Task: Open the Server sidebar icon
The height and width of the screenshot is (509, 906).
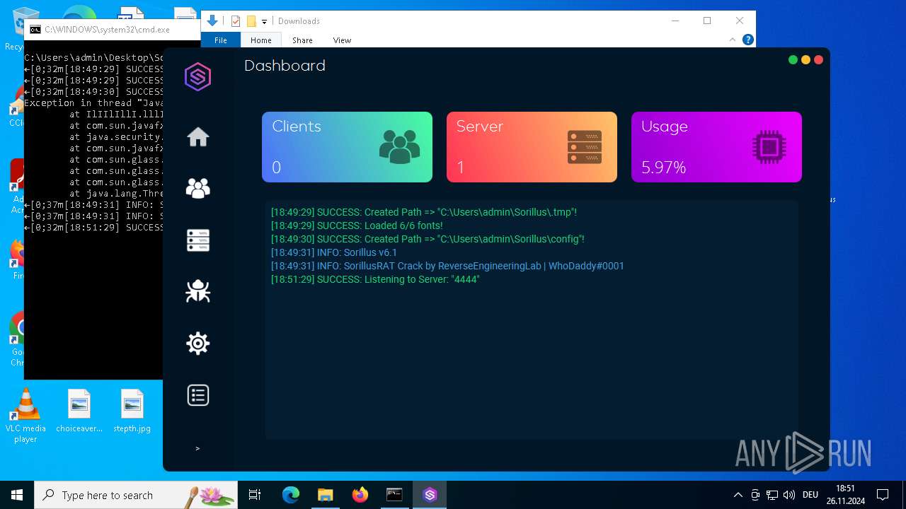Action: [x=197, y=240]
